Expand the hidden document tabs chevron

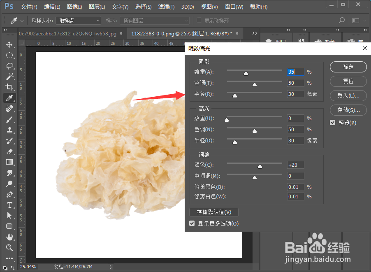click(255, 33)
